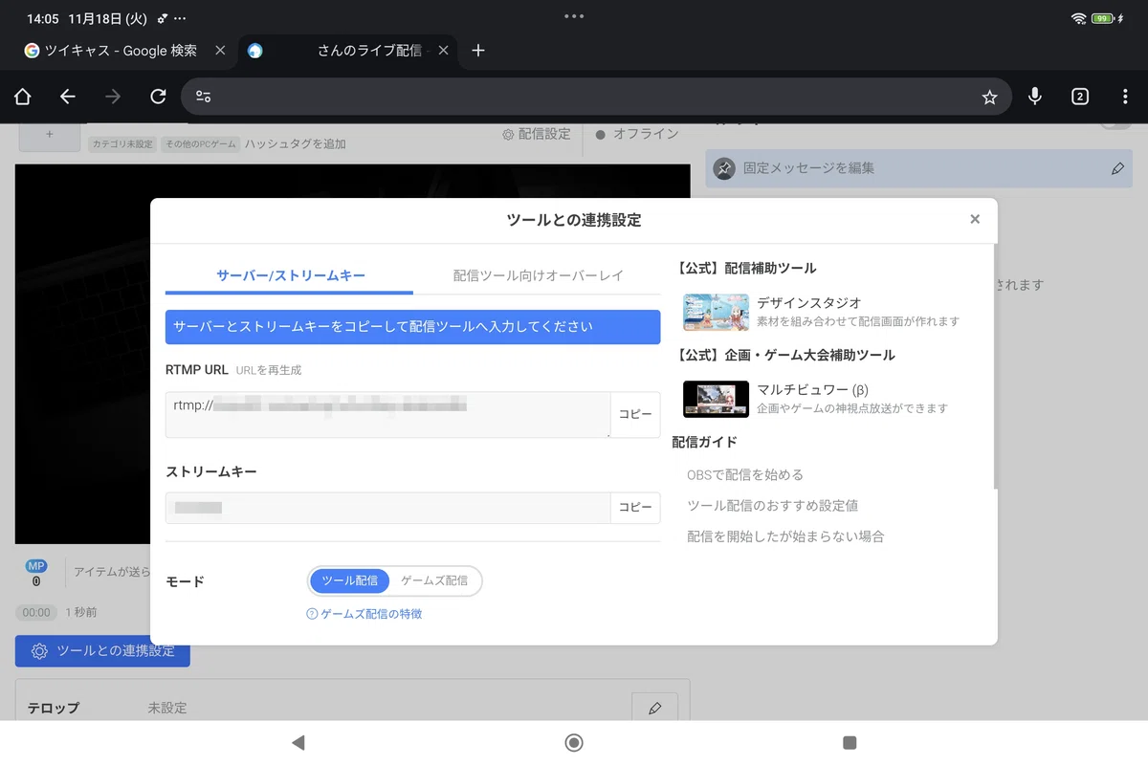The height and width of the screenshot is (765, 1148).
Task: Click the page-center three-dot handle
Action: (x=574, y=16)
